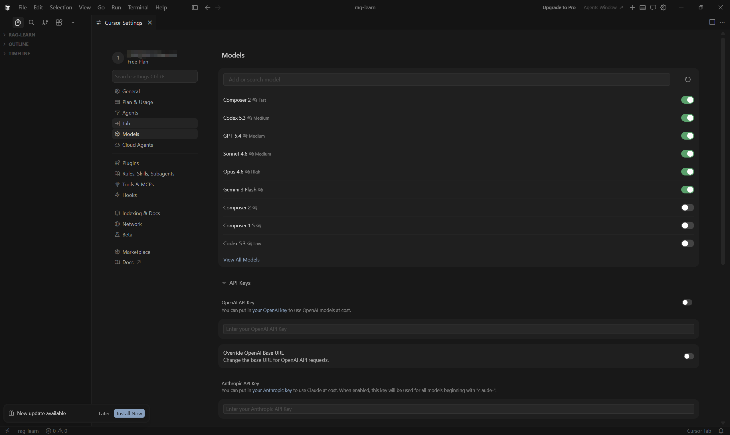Viewport: 730px width, 435px height.
Task: Click the Cursor Tab status bar item
Action: (699, 431)
